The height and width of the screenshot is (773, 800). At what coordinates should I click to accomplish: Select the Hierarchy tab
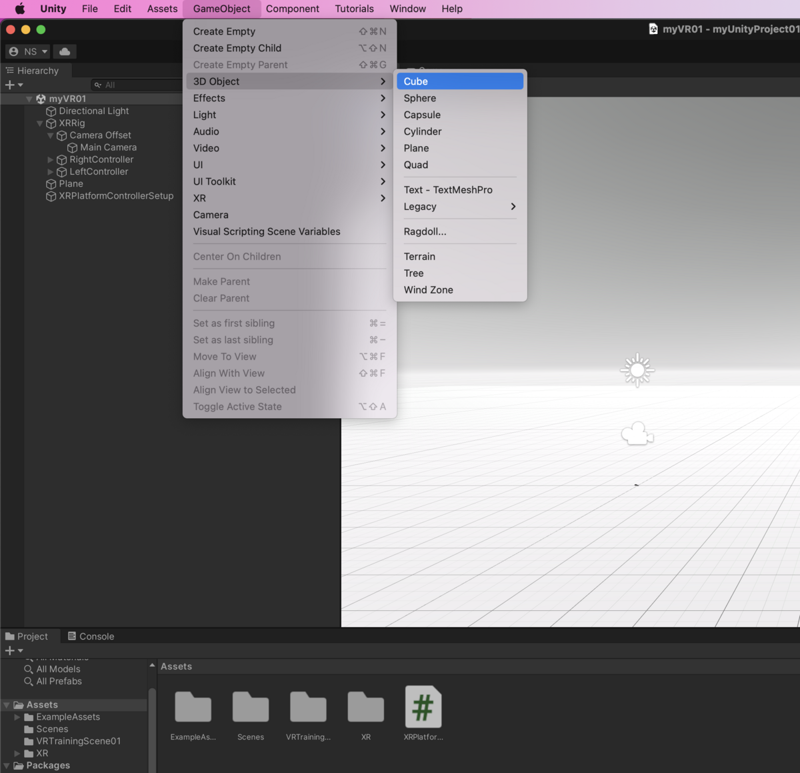click(32, 71)
